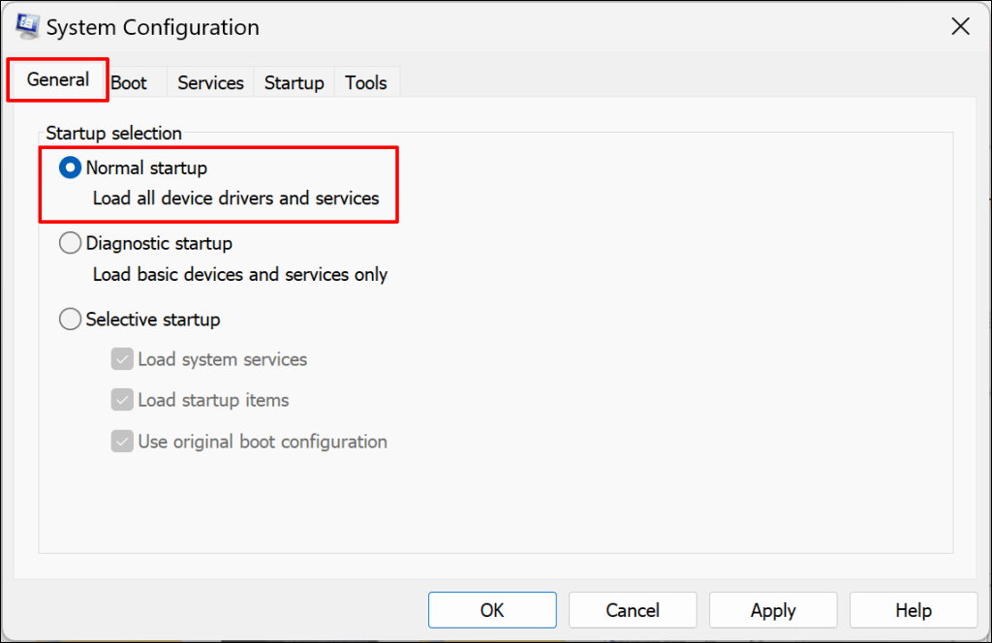Open Help for System Configuration

click(913, 610)
